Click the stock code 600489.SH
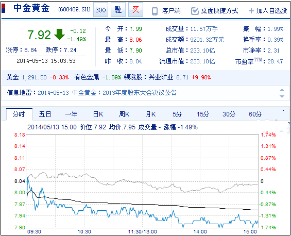291x236 pixels. [x=74, y=9]
